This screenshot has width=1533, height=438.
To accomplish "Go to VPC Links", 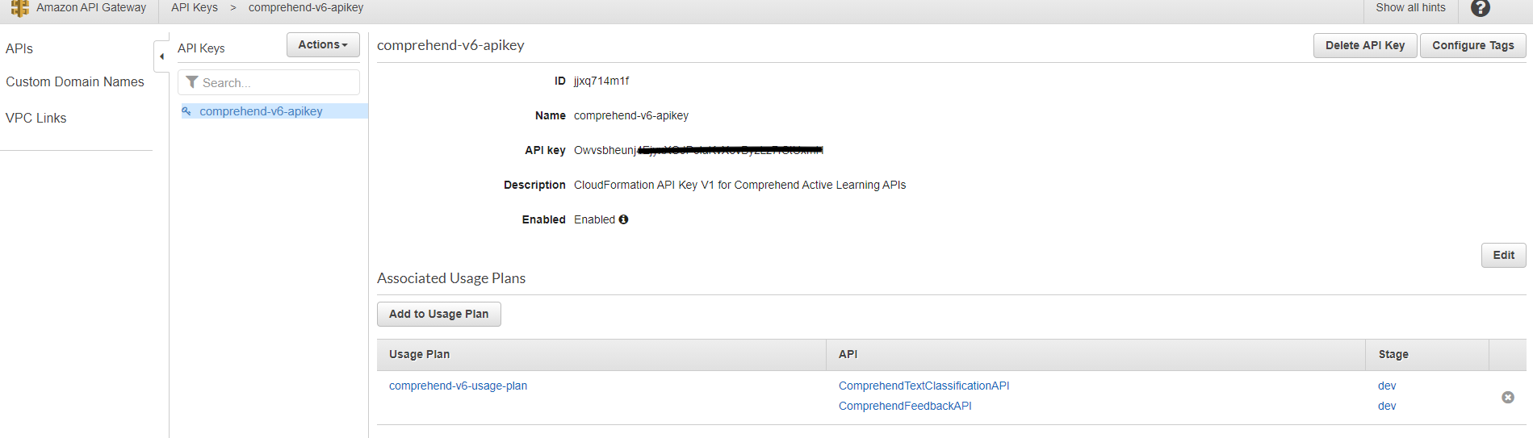I will pos(36,118).
